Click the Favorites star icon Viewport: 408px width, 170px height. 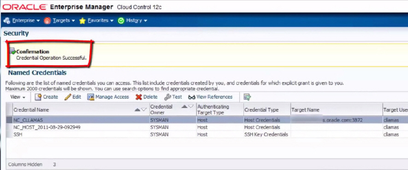click(x=83, y=21)
